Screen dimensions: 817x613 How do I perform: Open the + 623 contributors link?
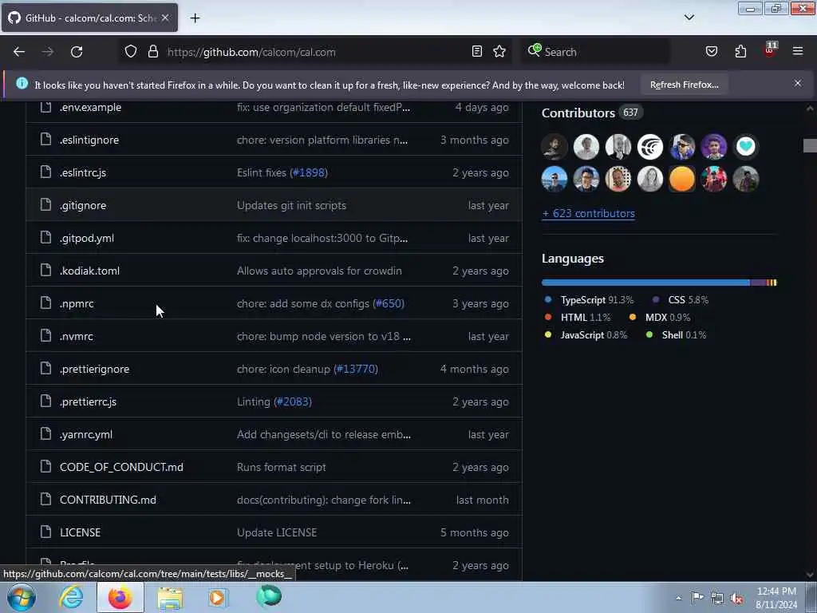pos(588,213)
